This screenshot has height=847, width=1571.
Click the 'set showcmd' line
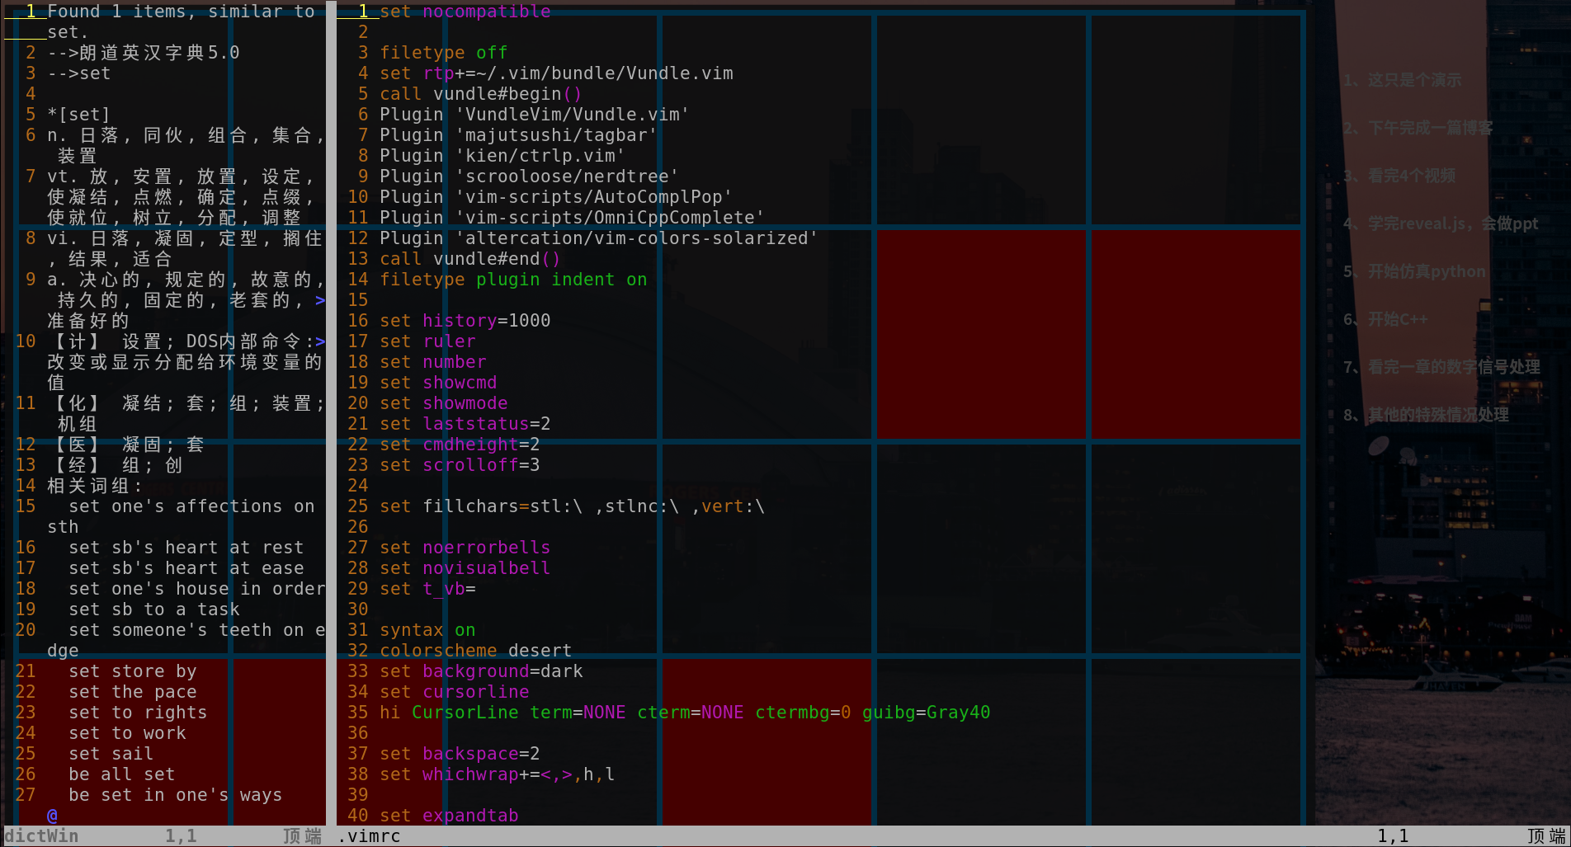coord(438,383)
